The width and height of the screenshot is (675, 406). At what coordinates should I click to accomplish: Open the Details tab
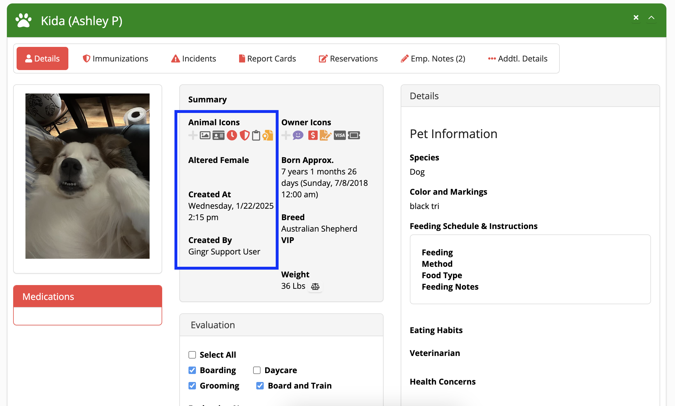pos(42,59)
